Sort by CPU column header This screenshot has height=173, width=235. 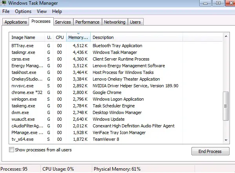pyautogui.click(x=60, y=37)
